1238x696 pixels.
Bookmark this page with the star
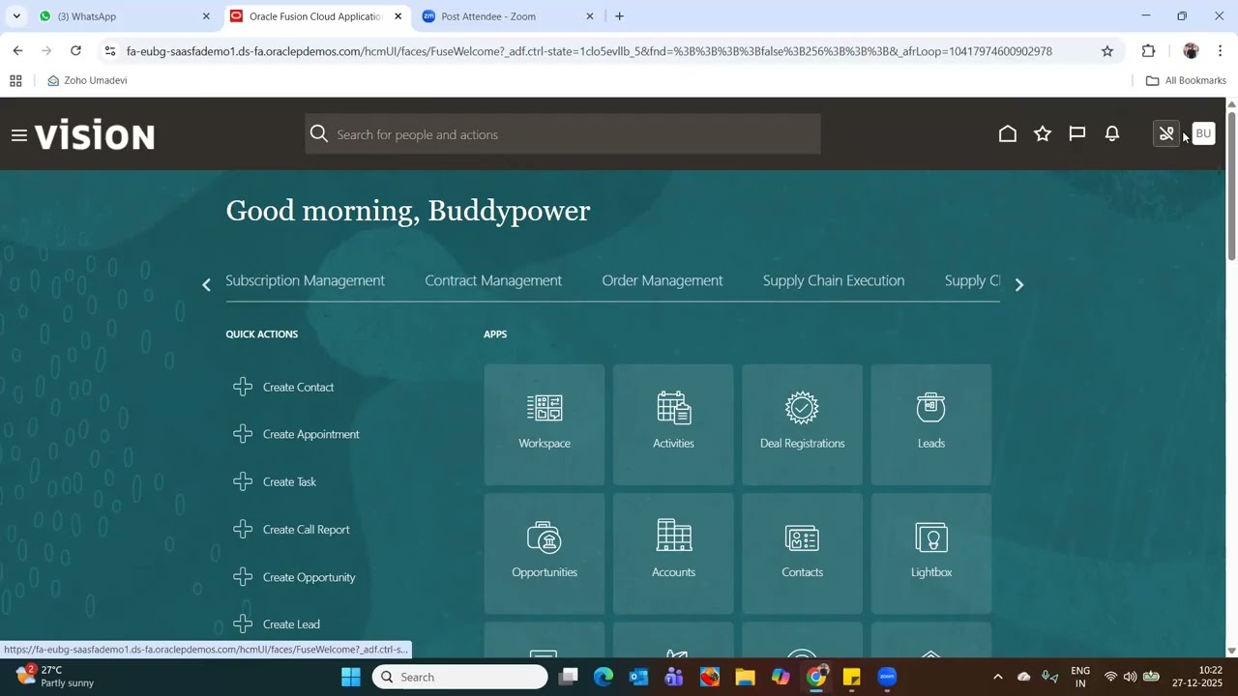[1107, 51]
